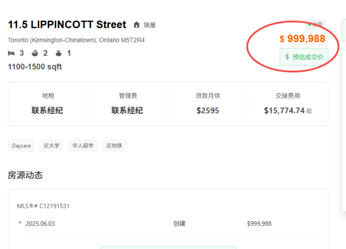Image resolution: width=346 pixels, height=249 pixels.
Task: Click the bed icon for bedrooms
Action: pos(12,53)
